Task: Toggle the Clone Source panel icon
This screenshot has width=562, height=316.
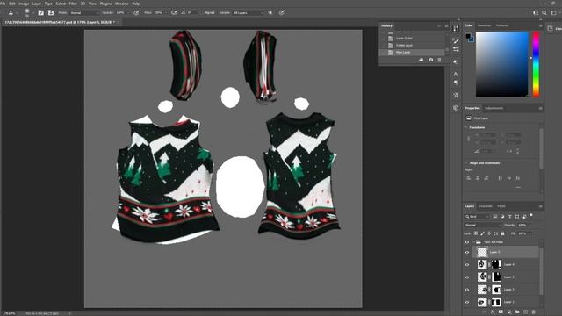Action: pos(51,12)
